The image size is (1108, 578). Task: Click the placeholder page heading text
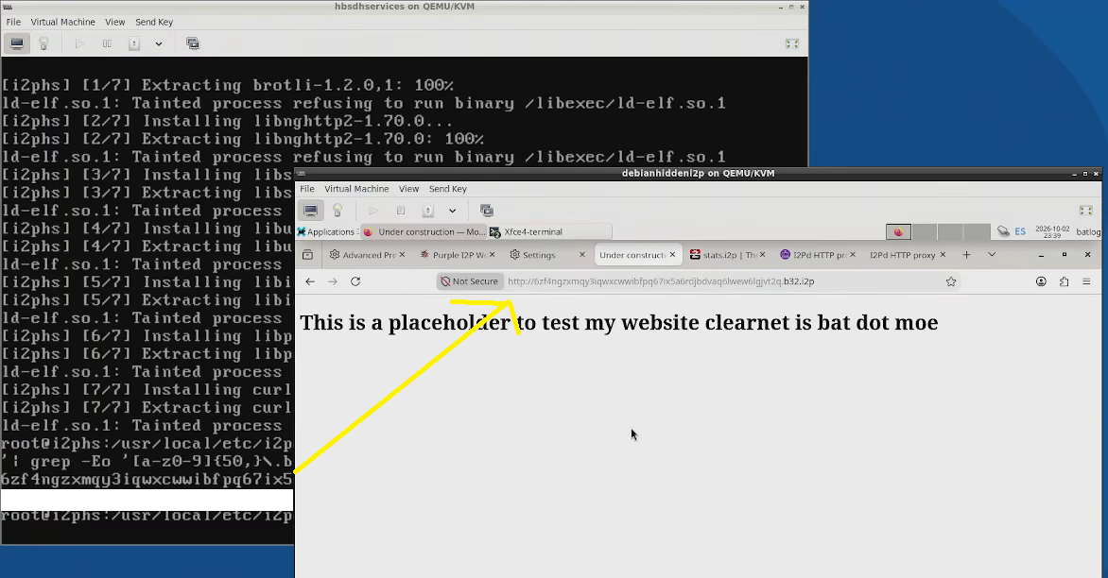(619, 322)
